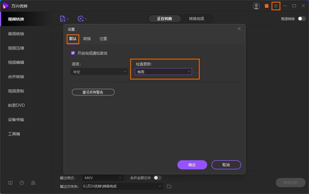The height and width of the screenshot is (194, 309).
Task: Click the load DVD disc icon
Action: click(81, 19)
